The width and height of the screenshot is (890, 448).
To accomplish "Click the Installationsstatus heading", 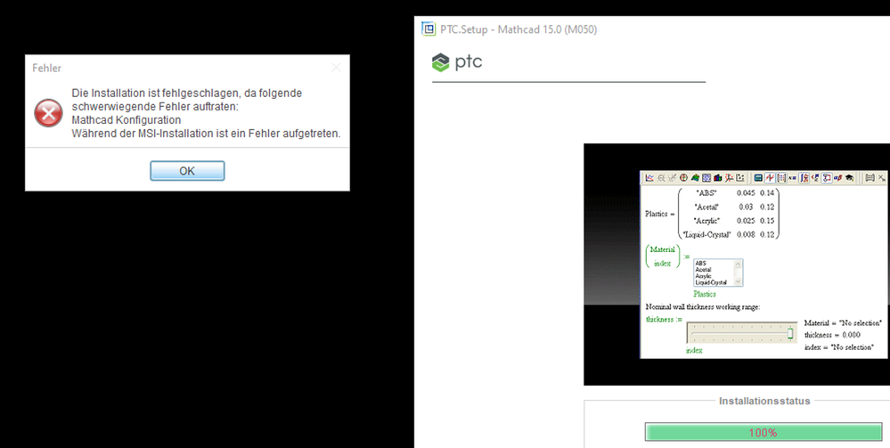I will click(x=764, y=401).
